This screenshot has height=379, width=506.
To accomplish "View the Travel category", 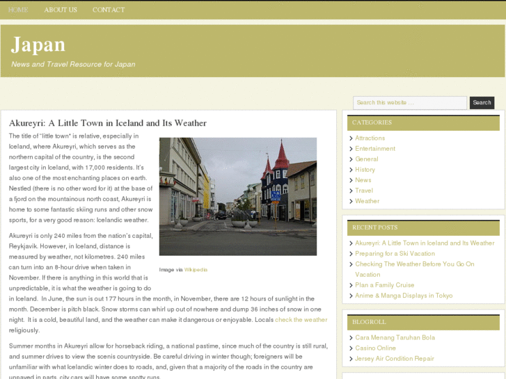I will [x=364, y=191].
